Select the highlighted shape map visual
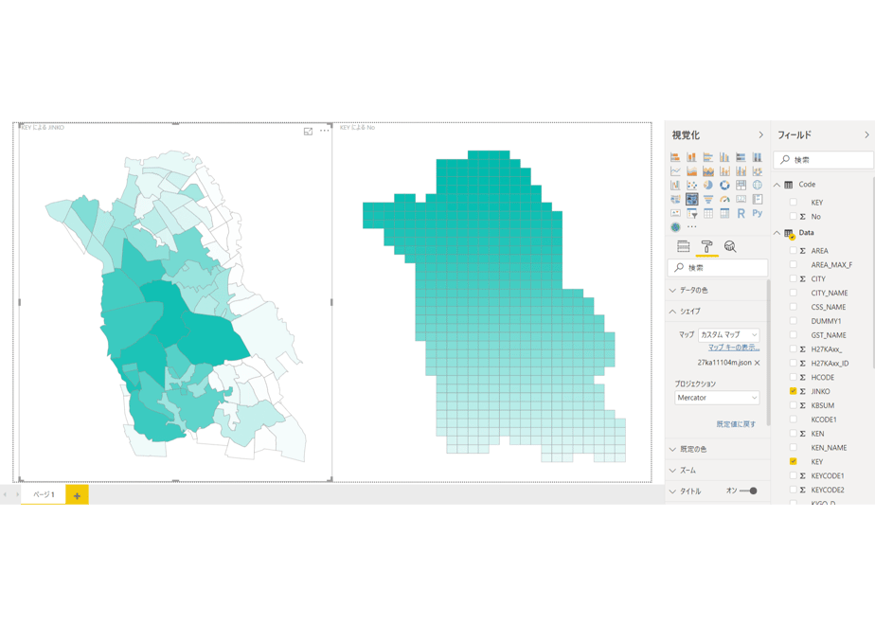 (691, 199)
